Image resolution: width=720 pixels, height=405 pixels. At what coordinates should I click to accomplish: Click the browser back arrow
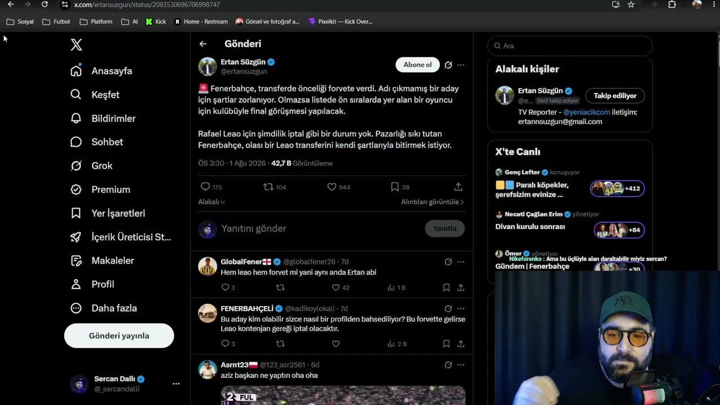(11, 4)
